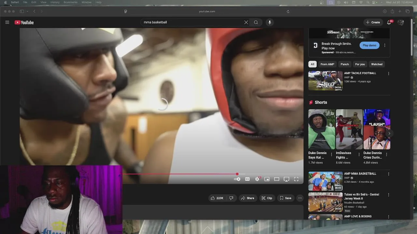
Task: Click the Clip scissors button
Action: [267, 198]
